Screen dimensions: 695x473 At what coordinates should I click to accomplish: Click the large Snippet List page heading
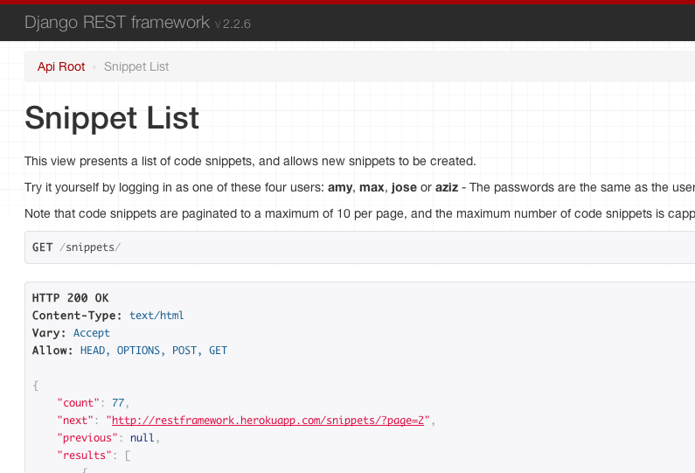[112, 118]
